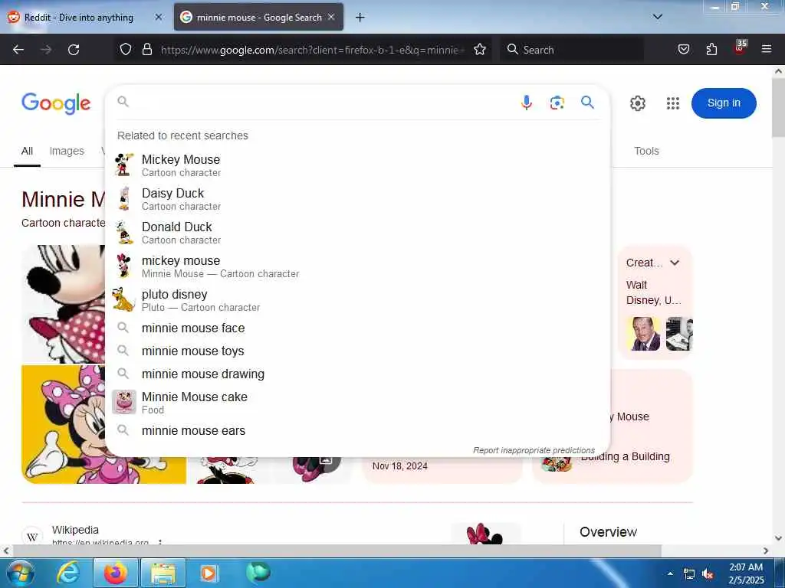Click the Google logo

56,103
